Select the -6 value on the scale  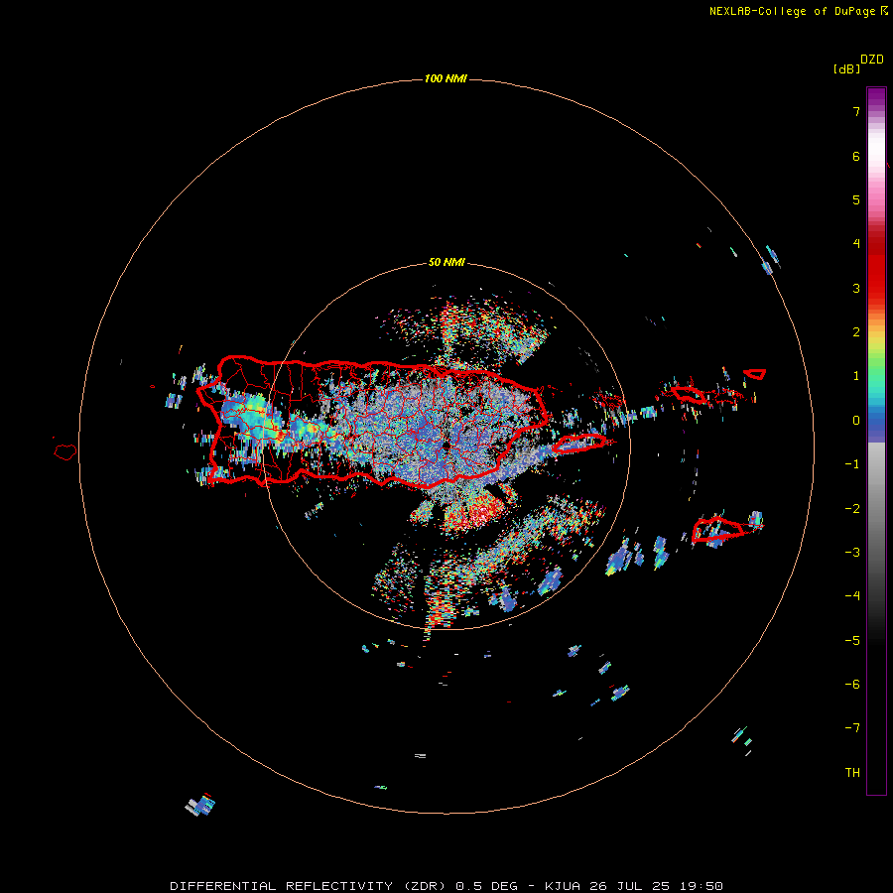[852, 685]
